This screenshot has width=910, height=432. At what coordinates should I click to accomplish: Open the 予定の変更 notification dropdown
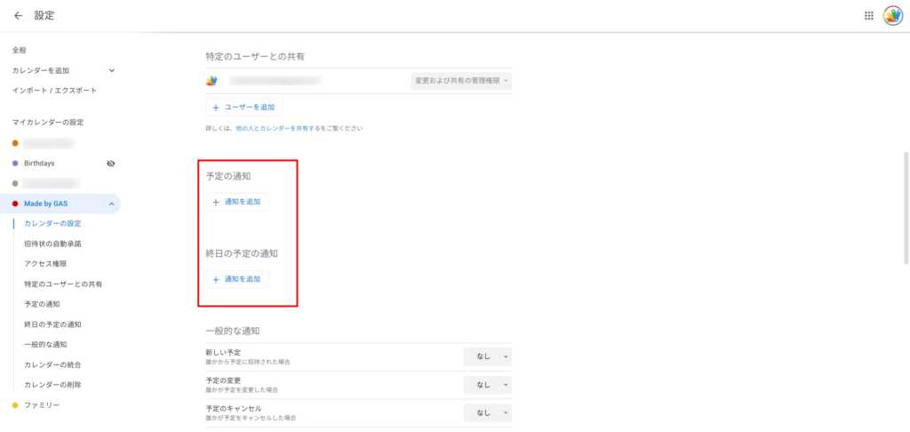488,385
